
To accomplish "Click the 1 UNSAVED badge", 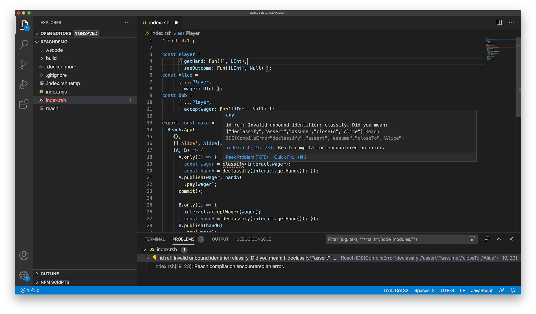I will (86, 33).
